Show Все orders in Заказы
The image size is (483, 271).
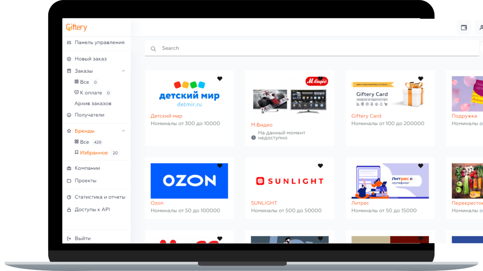pyautogui.click(x=85, y=82)
